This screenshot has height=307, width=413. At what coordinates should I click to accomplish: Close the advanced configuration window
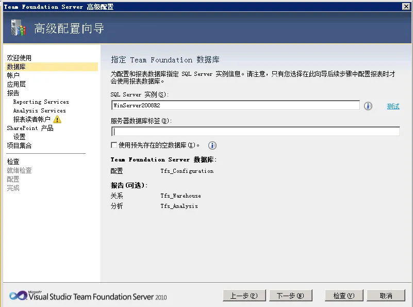(x=406, y=7)
